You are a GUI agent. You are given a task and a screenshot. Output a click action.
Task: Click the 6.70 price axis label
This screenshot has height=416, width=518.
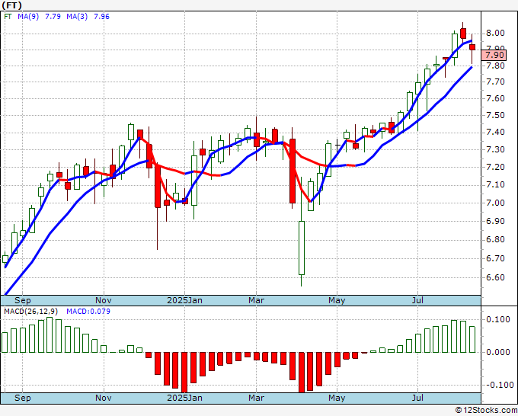tap(495, 258)
